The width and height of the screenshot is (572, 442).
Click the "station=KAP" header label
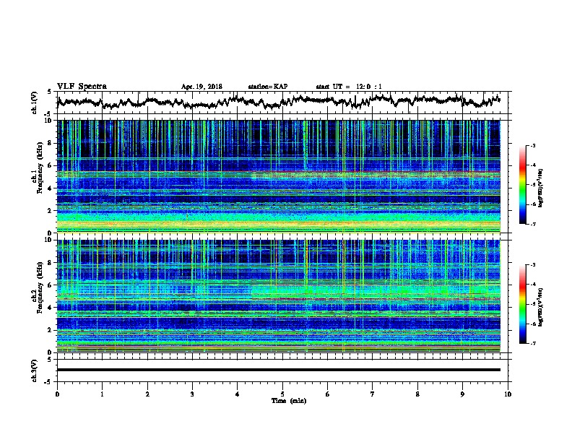[268, 87]
